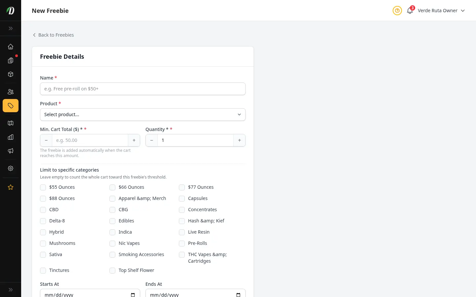The height and width of the screenshot is (297, 476).
Task: Decrease Min. Cart Total with minus button
Action: pyautogui.click(x=46, y=140)
